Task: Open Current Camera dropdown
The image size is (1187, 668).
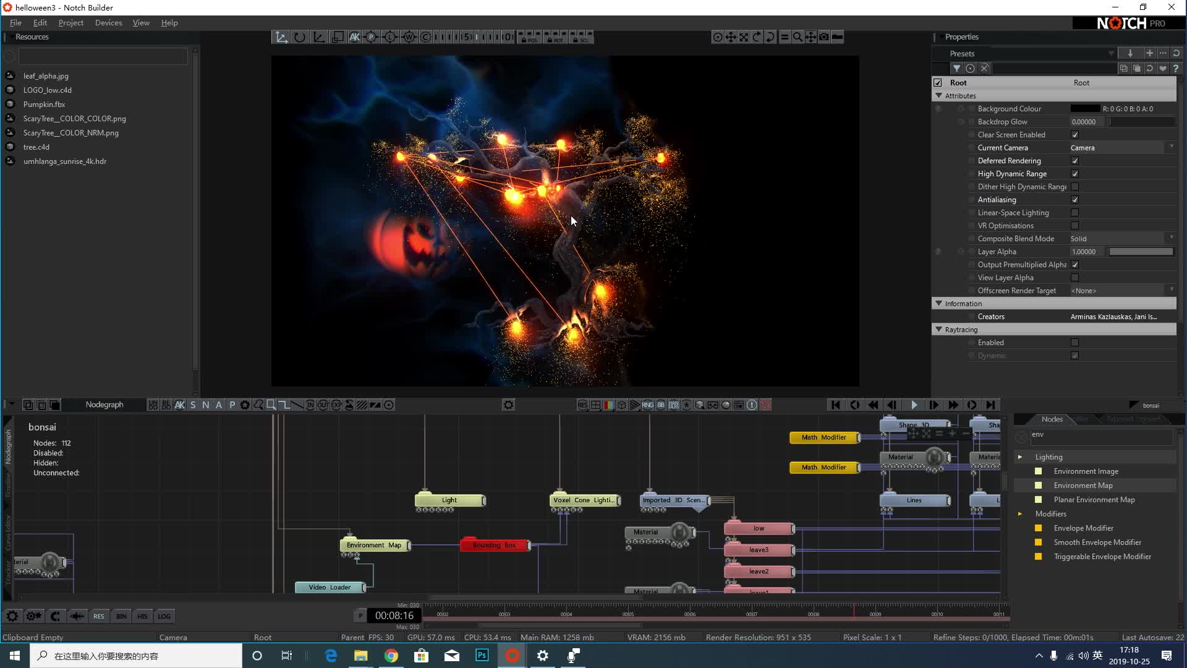Action: pos(1122,148)
